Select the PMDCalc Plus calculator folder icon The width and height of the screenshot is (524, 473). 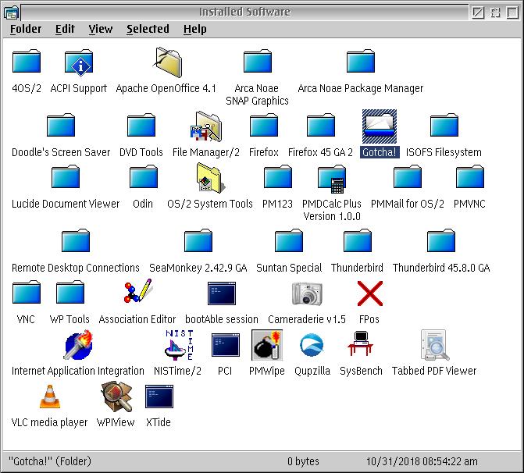coord(332,179)
